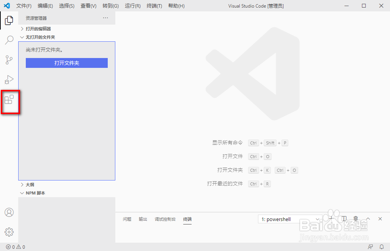
Task: Open the 终端(T) menu
Action: pos(154,6)
